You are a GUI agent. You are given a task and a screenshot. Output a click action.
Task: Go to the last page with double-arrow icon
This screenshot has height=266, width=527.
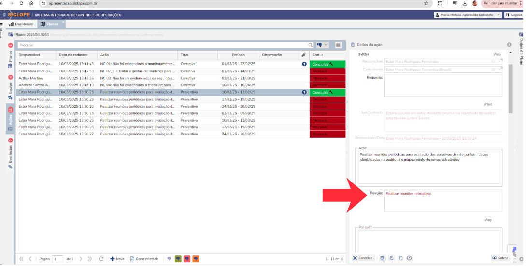(x=90, y=259)
